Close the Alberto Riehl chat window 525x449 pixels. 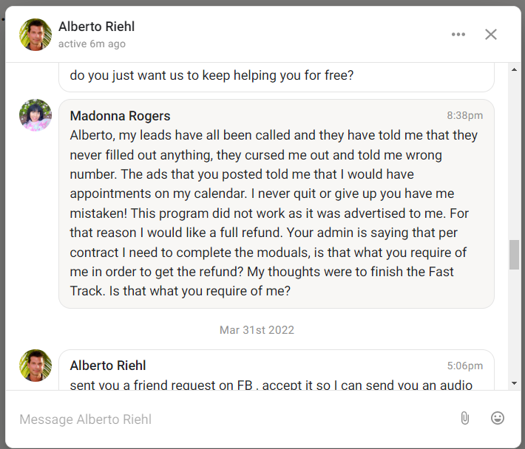coord(491,35)
